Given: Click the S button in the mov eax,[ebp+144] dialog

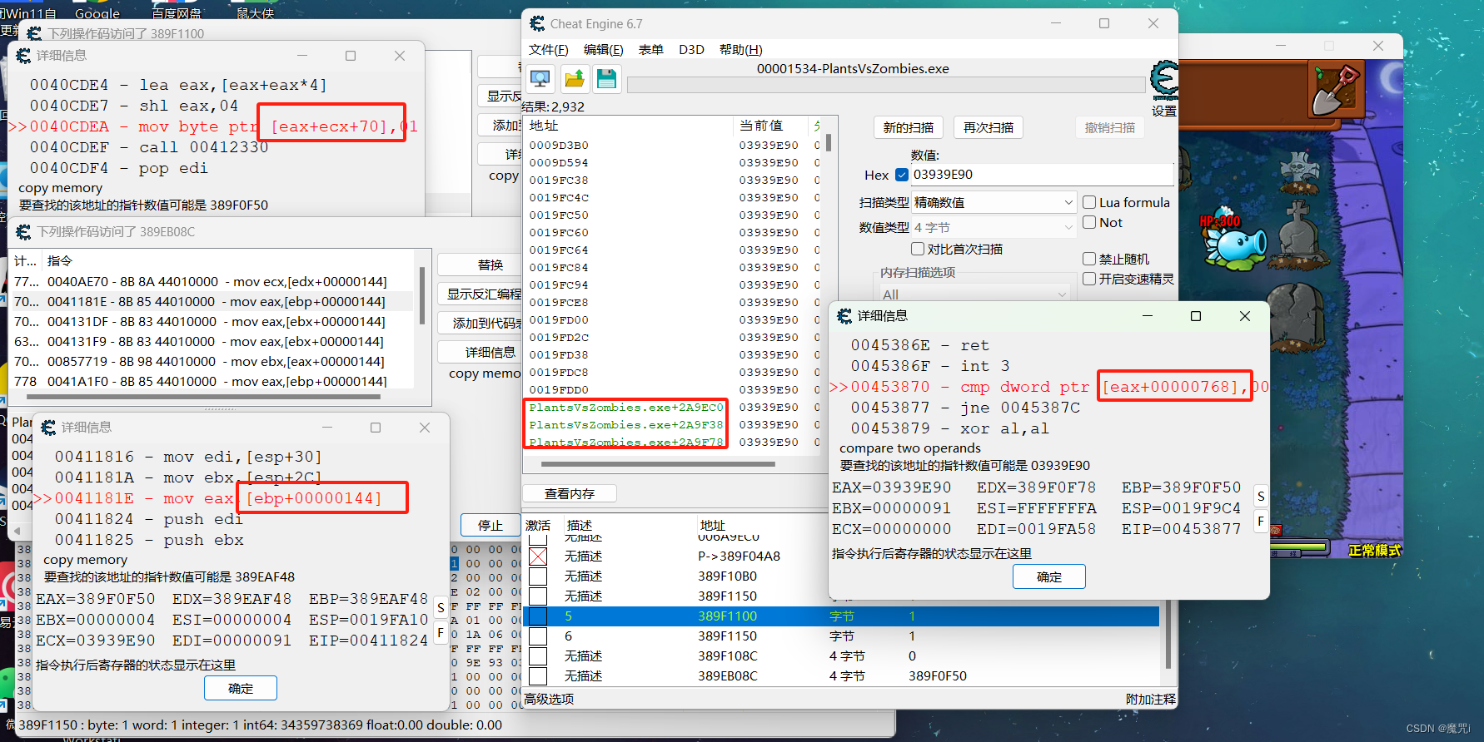Looking at the screenshot, I should 441,608.
